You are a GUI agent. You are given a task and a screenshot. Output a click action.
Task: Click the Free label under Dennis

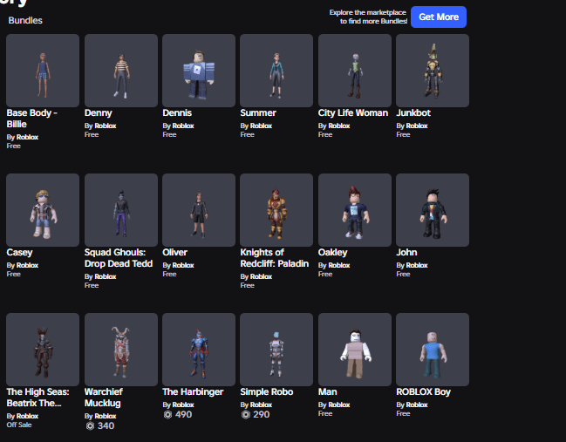pyautogui.click(x=169, y=135)
